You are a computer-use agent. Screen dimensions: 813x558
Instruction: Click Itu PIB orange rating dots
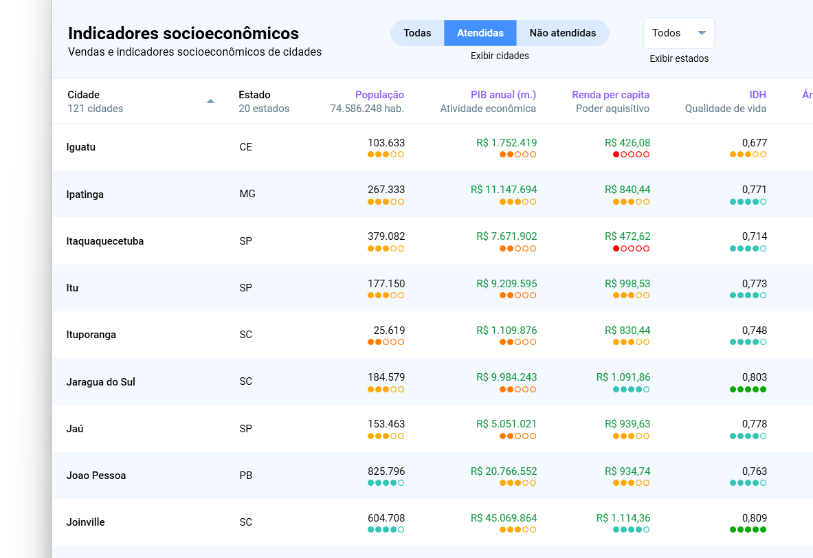pos(517,295)
